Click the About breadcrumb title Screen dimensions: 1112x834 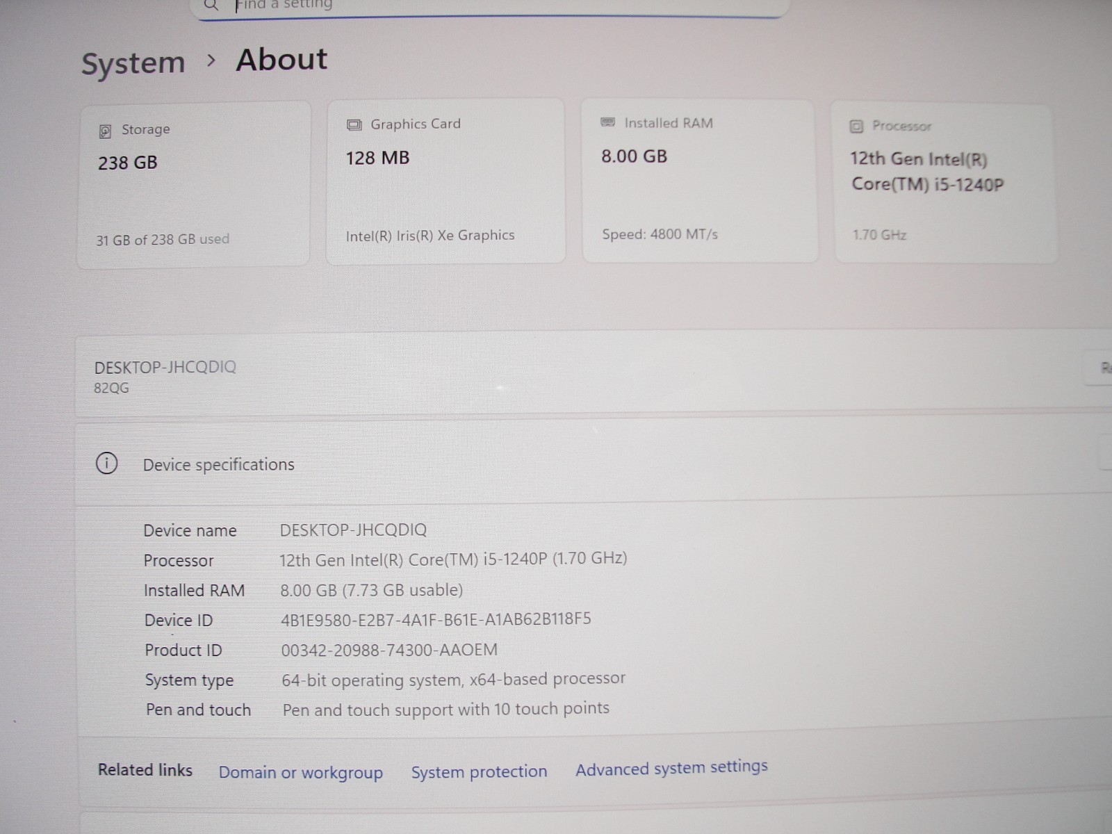[x=281, y=60]
